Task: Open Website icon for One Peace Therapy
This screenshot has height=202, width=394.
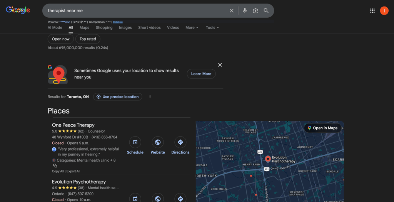Action: tap(158, 142)
